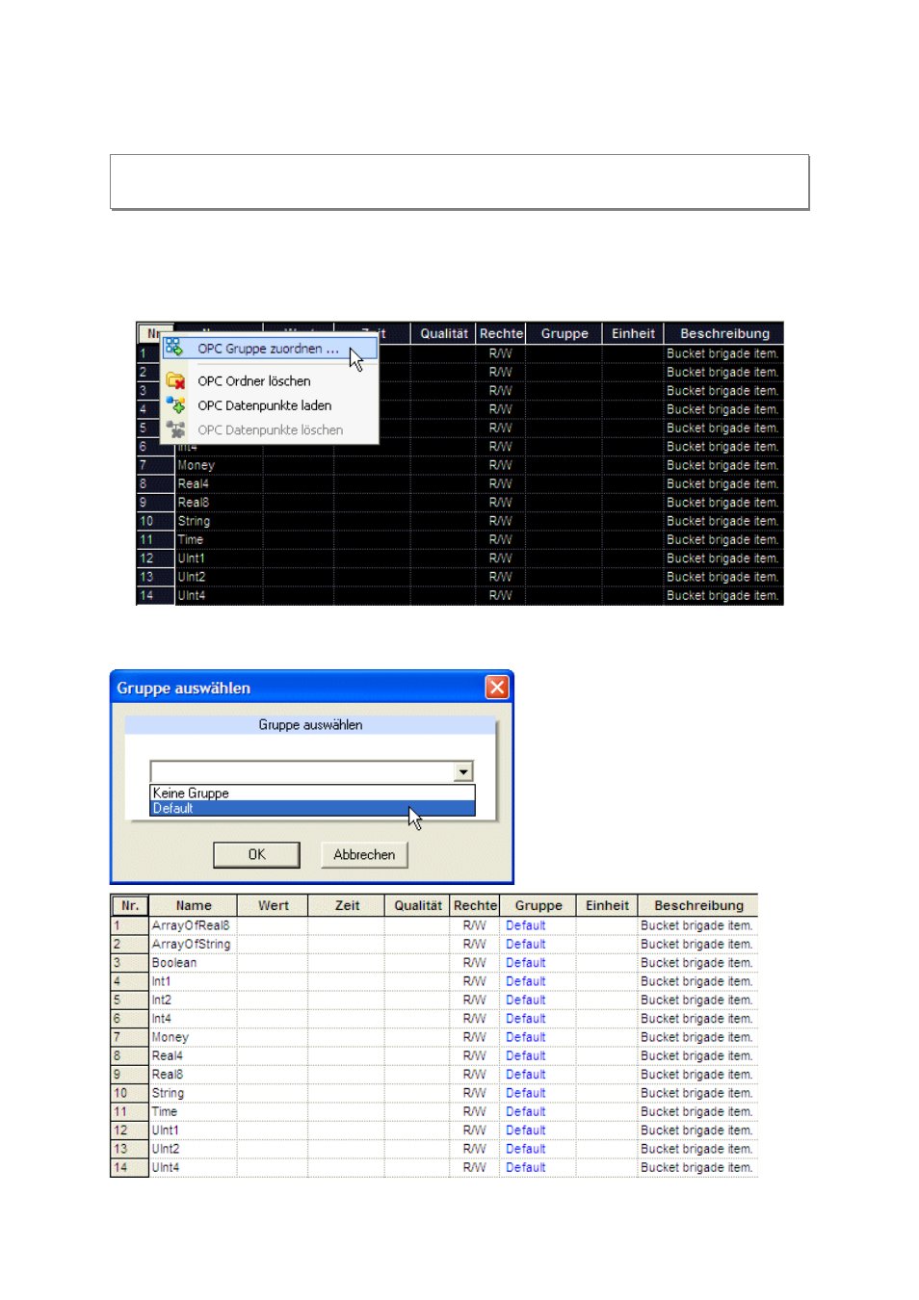This screenshot has width=919, height=1300.
Task: Click the OPC Datenpunkte laden icon
Action: coord(175,405)
